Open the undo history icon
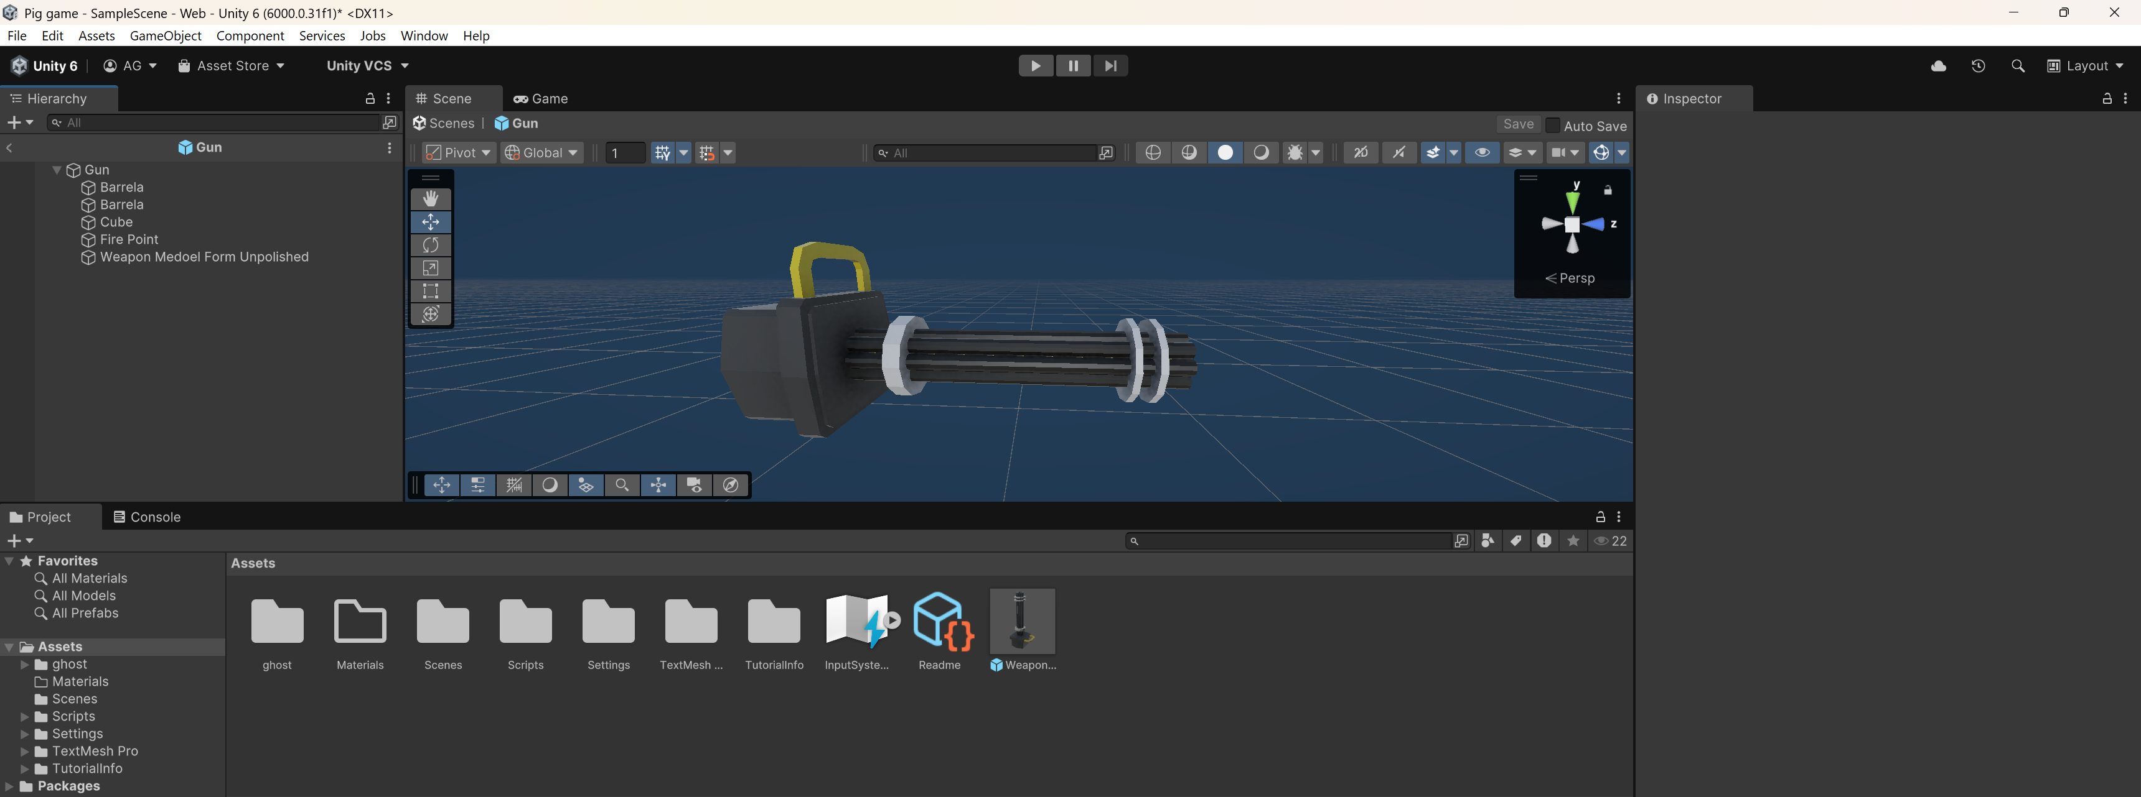The height and width of the screenshot is (797, 2141). pyautogui.click(x=1978, y=65)
